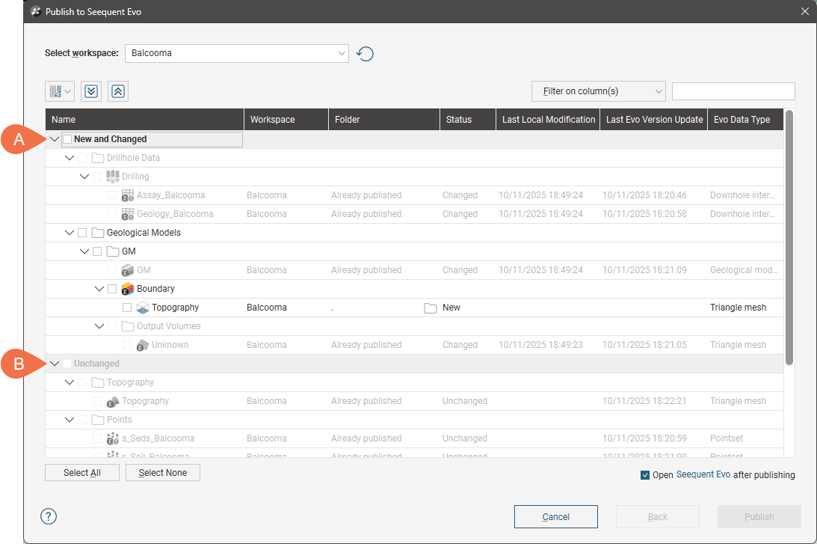Click the expand all rows icon
This screenshot has width=817, height=544.
tap(91, 91)
